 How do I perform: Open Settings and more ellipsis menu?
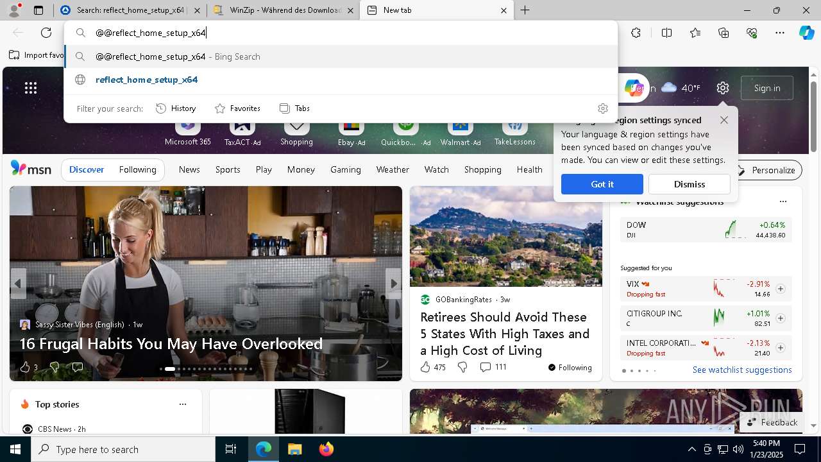(780, 33)
